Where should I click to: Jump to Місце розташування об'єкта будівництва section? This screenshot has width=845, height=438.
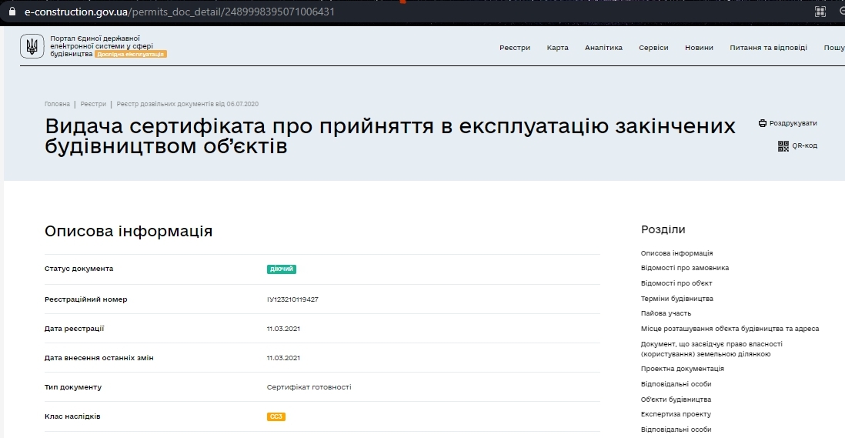click(x=730, y=329)
